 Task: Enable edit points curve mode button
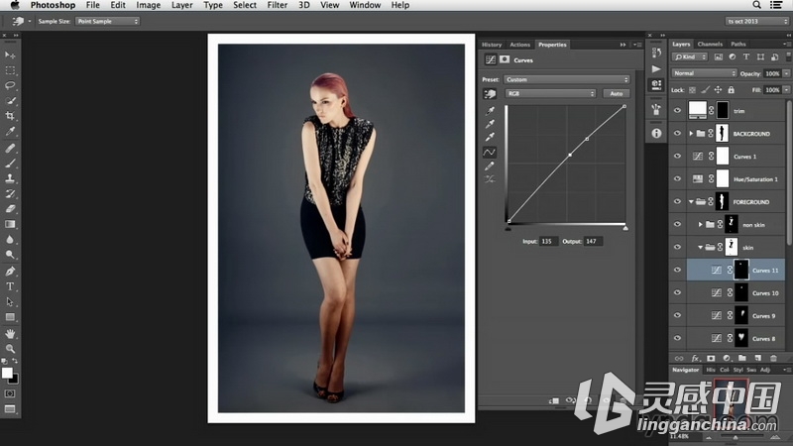[x=490, y=152]
